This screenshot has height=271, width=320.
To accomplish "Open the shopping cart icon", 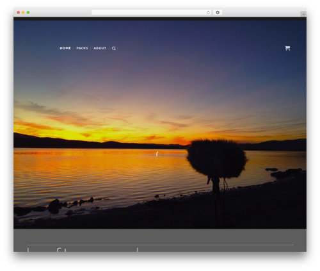I will [x=287, y=48].
